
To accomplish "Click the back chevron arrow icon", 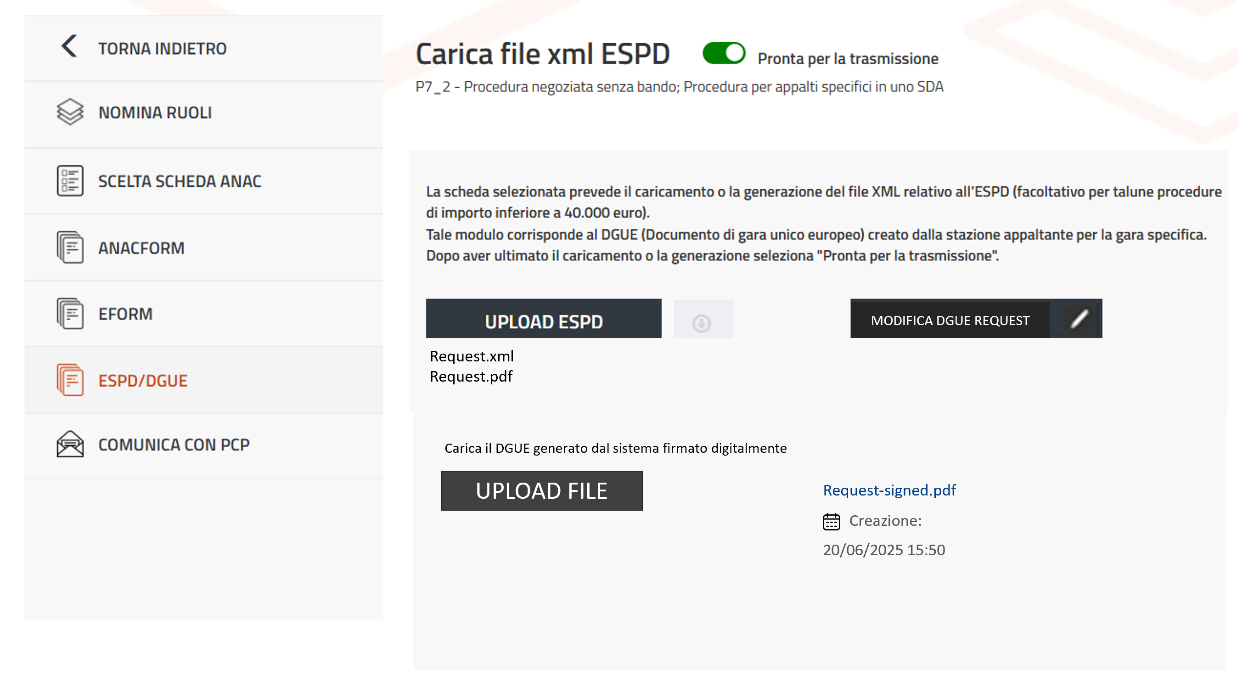I will click(69, 46).
